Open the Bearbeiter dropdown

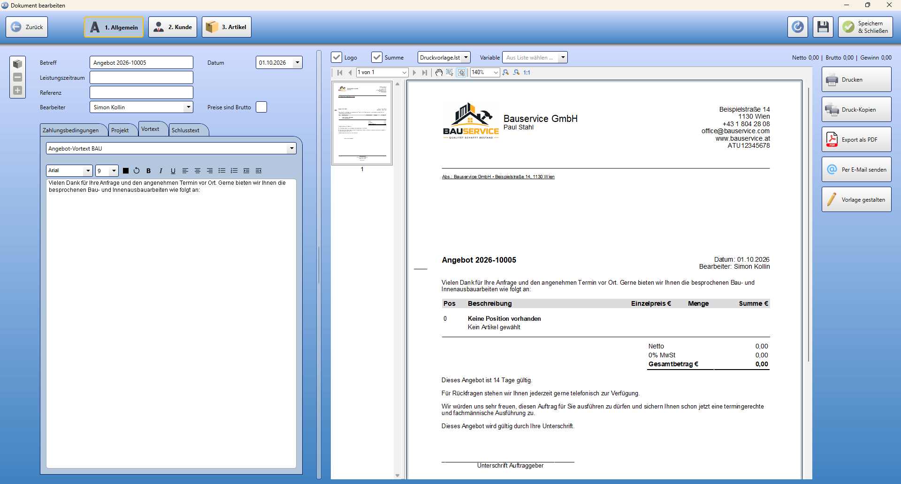[x=188, y=107]
